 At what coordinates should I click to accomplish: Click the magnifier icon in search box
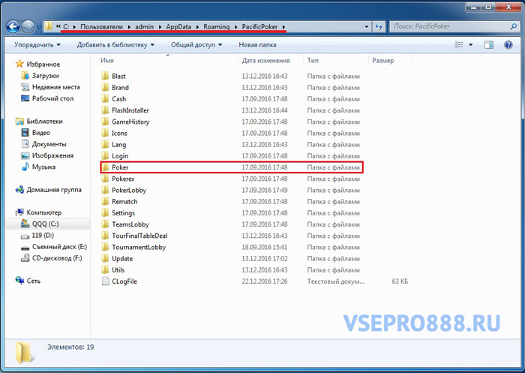pyautogui.click(x=514, y=26)
